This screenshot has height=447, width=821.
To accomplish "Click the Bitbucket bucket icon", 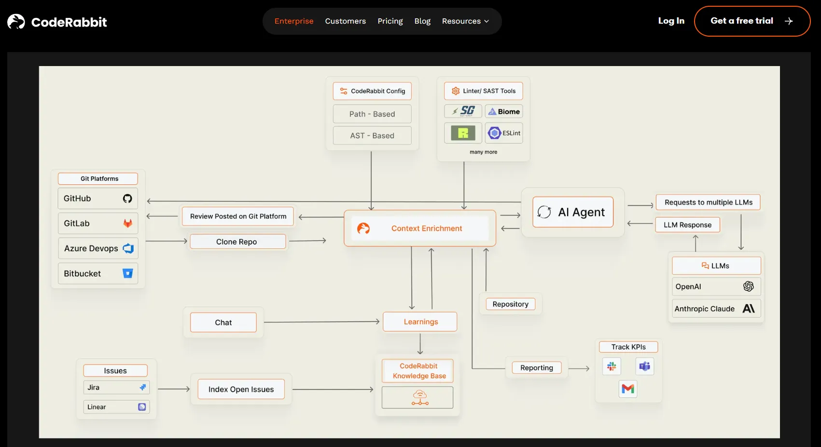I will 127,273.
